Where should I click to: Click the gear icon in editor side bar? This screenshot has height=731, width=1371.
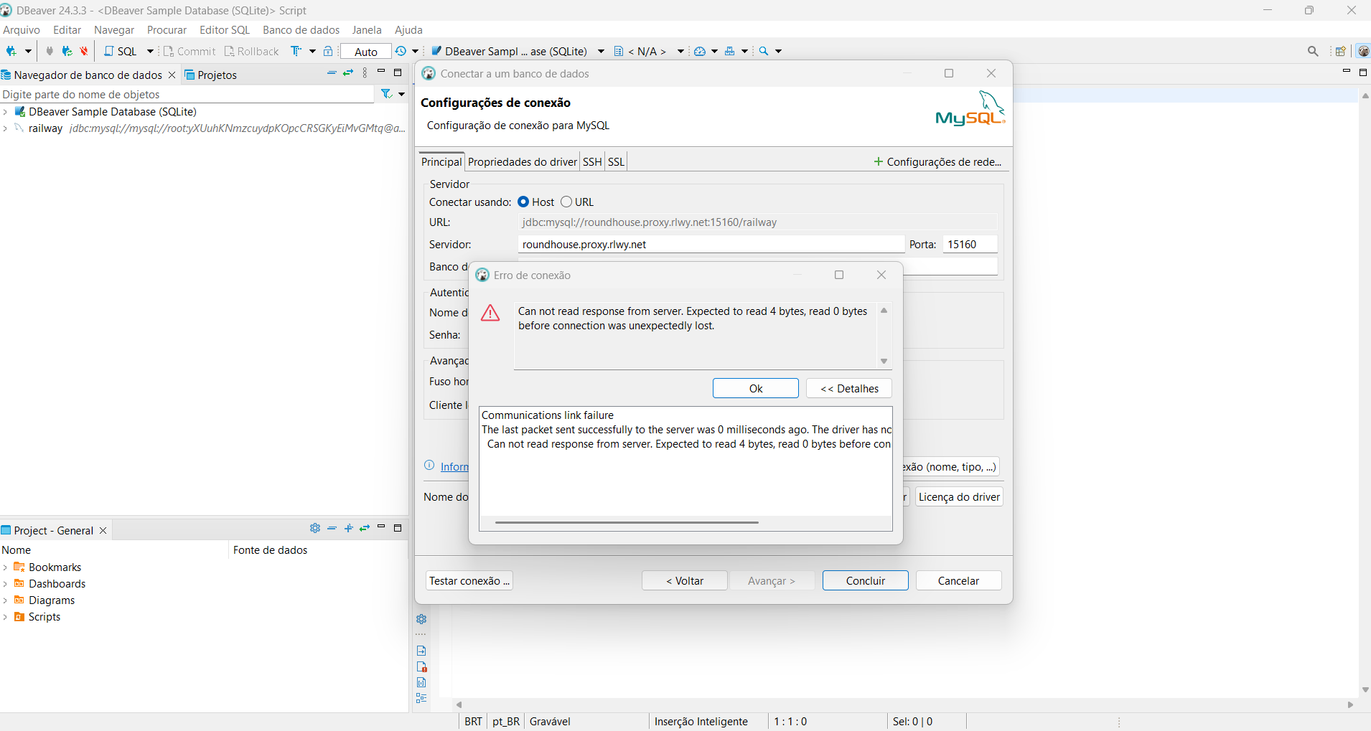pos(421,619)
